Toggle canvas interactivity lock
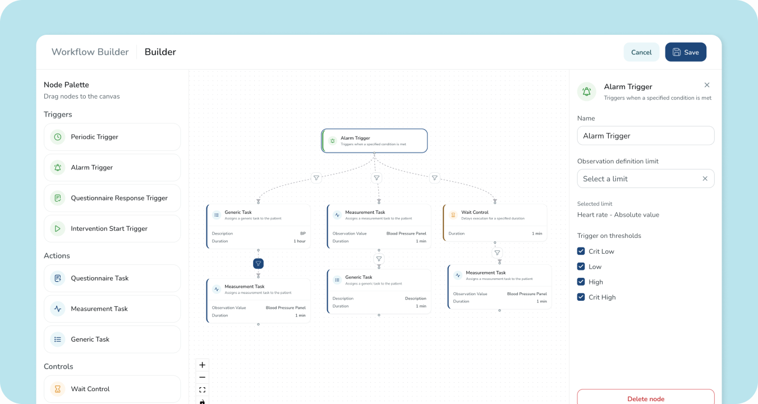Screen dimensions: 758x404 click(x=203, y=401)
